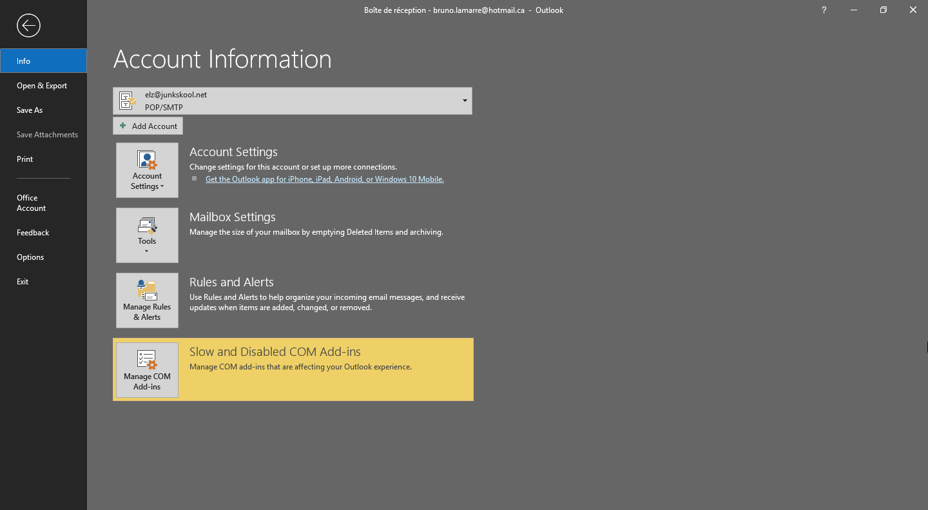Click the Slow and Disabled COM Add-ins heading

tap(275, 352)
